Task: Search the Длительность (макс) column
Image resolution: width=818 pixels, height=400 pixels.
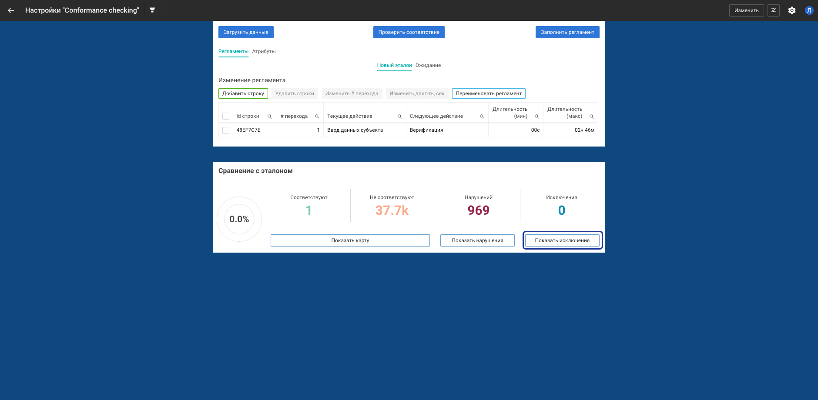Action: (x=592, y=117)
